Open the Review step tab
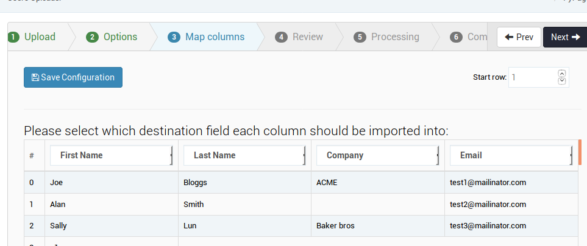This screenshot has height=246, width=587. (299, 37)
